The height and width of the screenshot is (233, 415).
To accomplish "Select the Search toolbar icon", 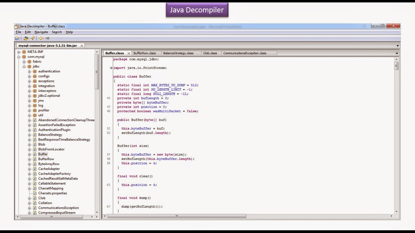I will point(33,38).
